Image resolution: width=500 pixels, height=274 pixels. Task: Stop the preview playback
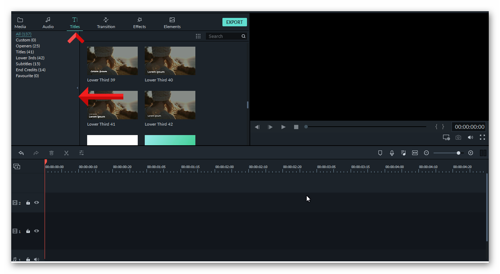tap(296, 127)
